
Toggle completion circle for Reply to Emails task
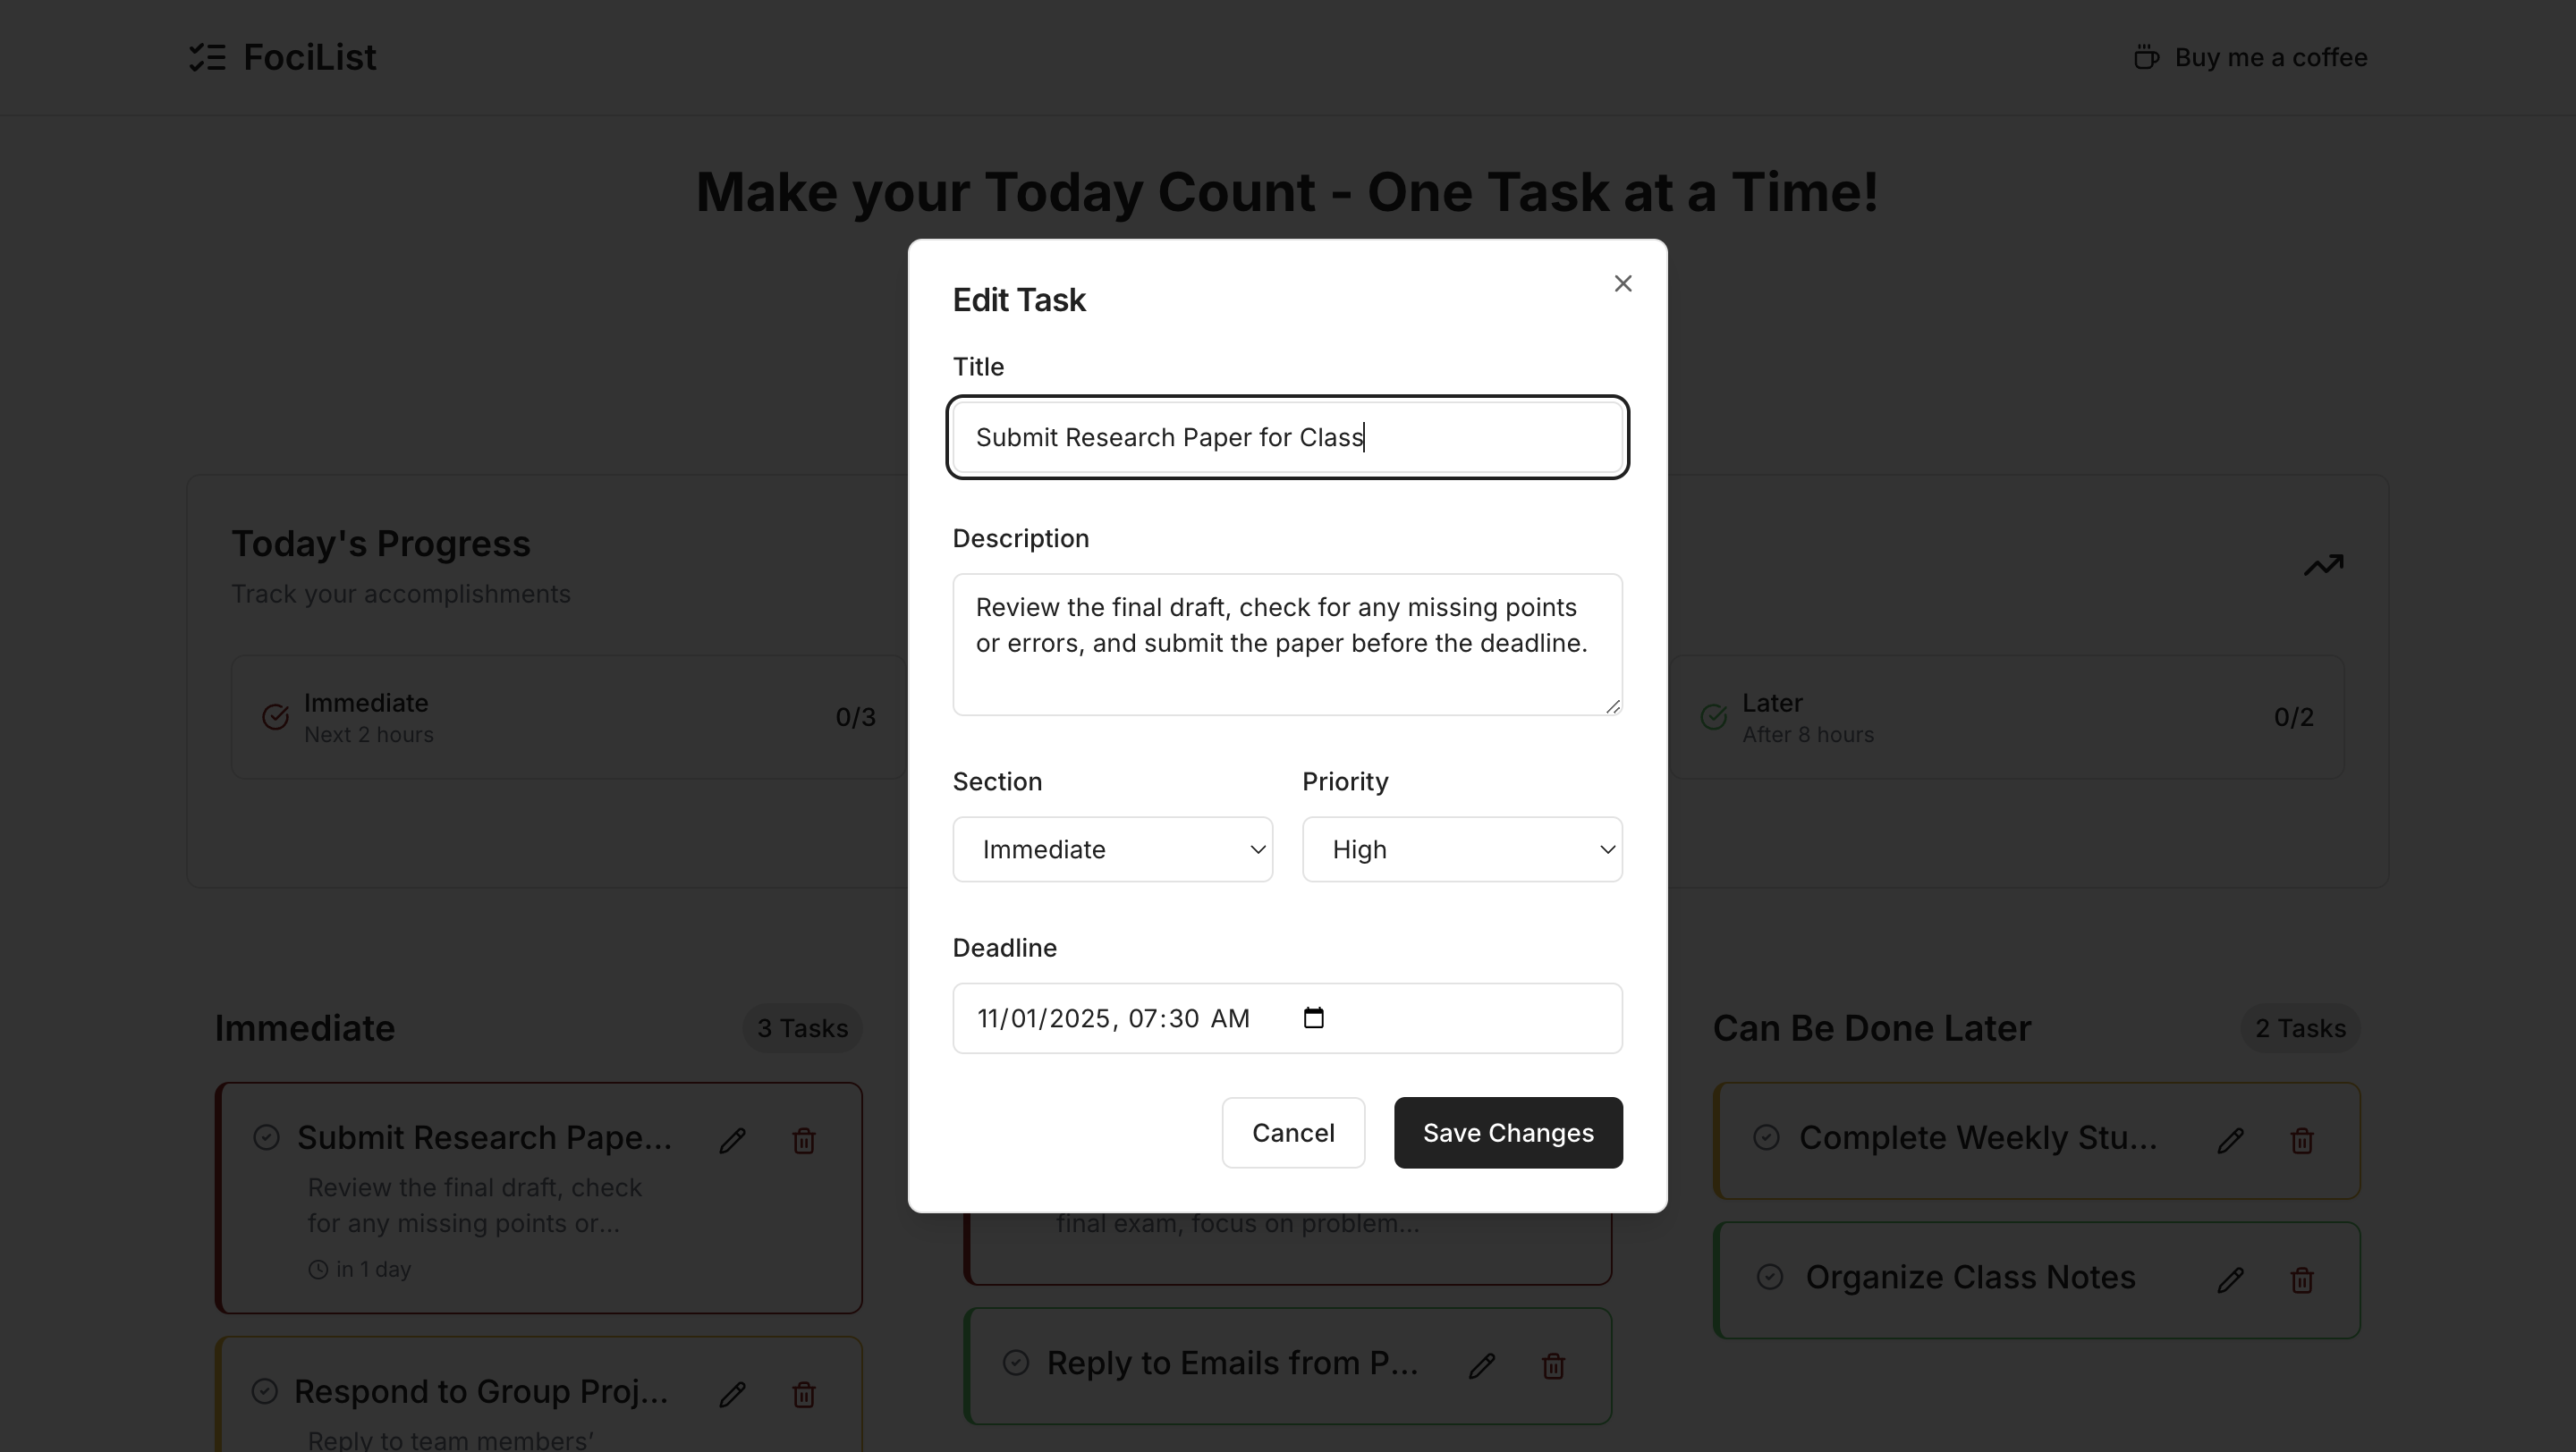tap(1015, 1362)
